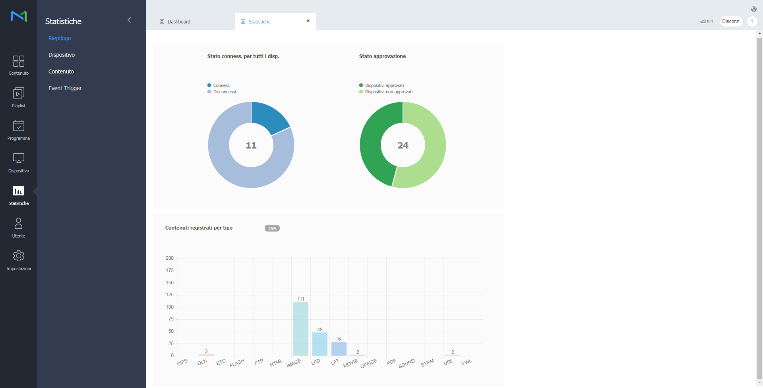Go to Programma schedule icon
Image resolution: width=763 pixels, height=388 pixels.
point(19,126)
